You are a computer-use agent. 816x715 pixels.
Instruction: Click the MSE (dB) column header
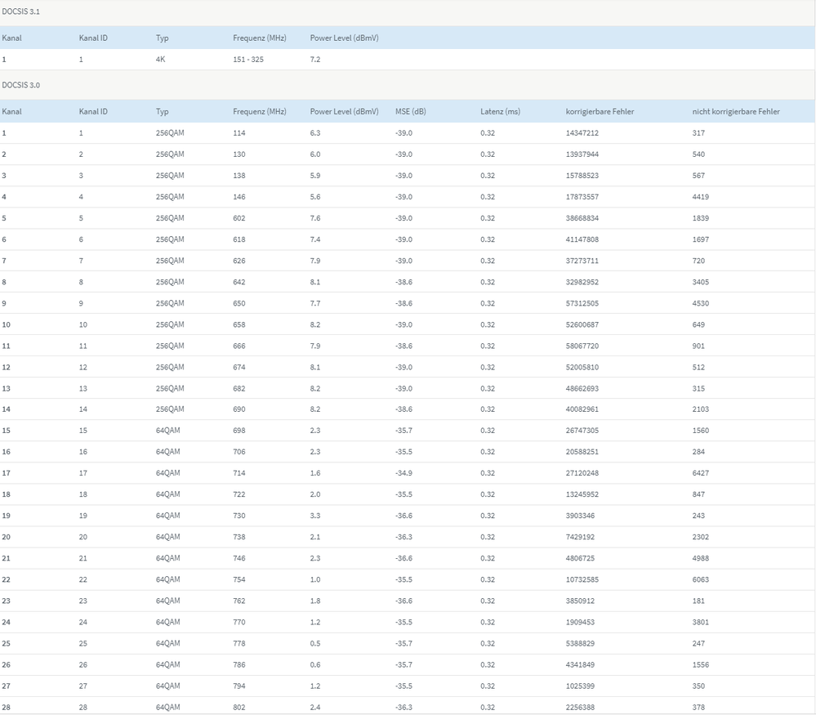[410, 111]
